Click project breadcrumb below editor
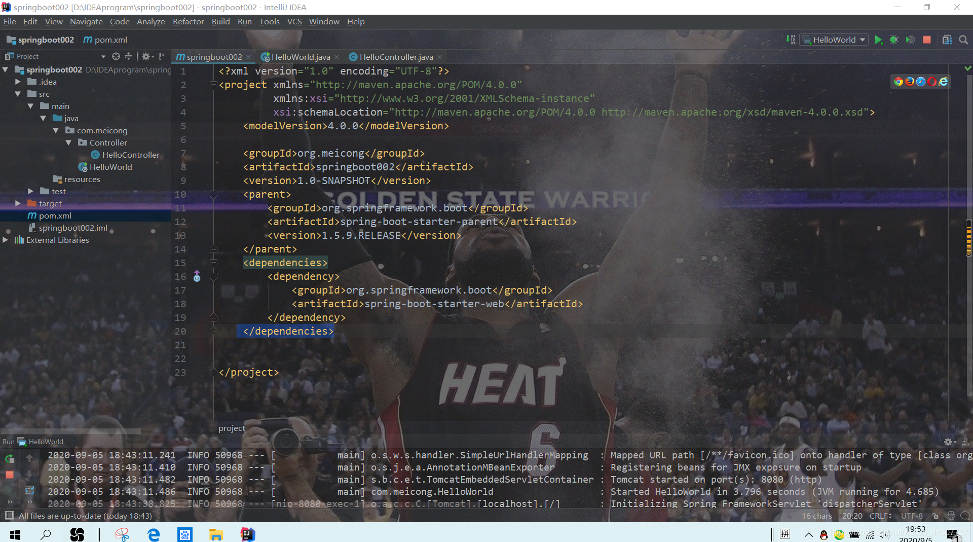The height and width of the screenshot is (542, 973). pos(232,428)
